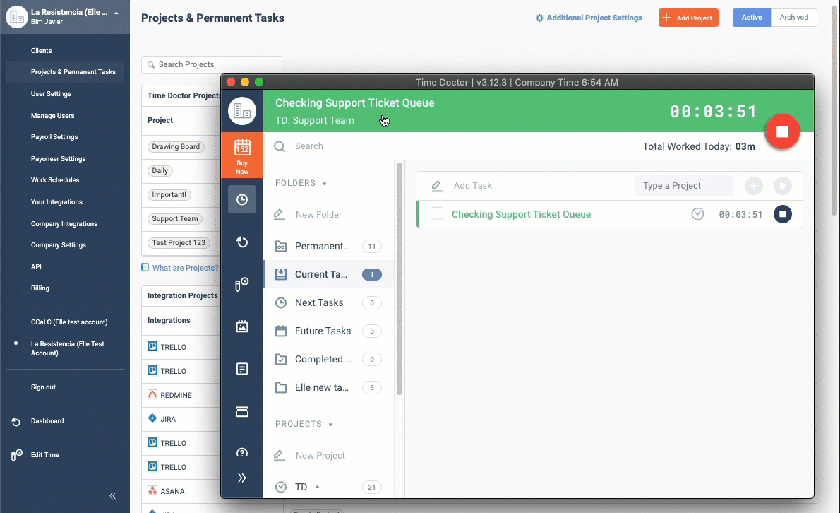This screenshot has width=840, height=513.
Task: Open the Search magnifier in Time Doctor
Action: click(280, 147)
